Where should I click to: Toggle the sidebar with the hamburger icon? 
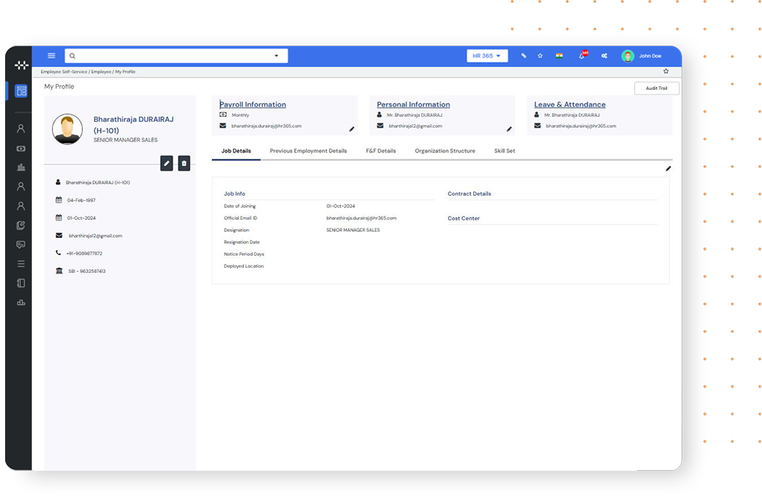point(51,56)
